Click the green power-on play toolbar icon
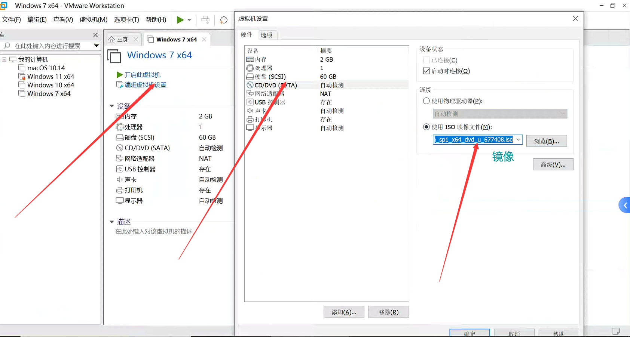The width and height of the screenshot is (630, 337). (x=180, y=20)
